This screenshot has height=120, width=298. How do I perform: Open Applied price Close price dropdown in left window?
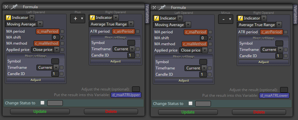(x=57, y=50)
